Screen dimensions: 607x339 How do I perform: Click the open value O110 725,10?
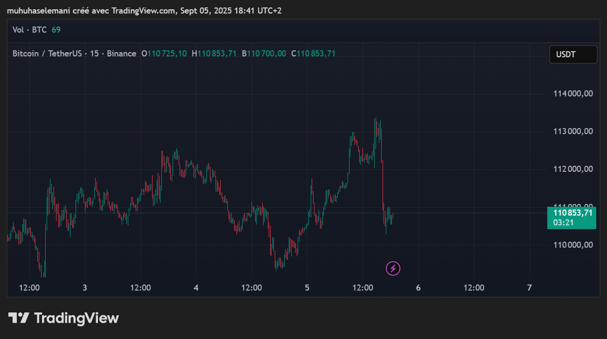[164, 54]
